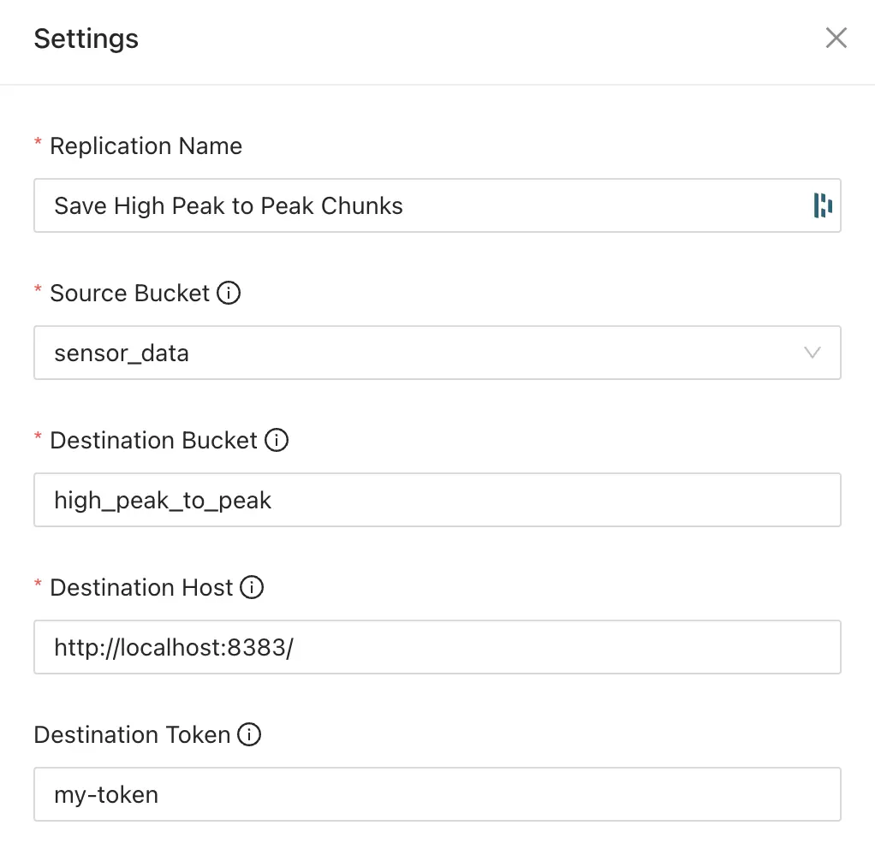
Task: Click the Destination Bucket info icon
Action: coord(276,439)
